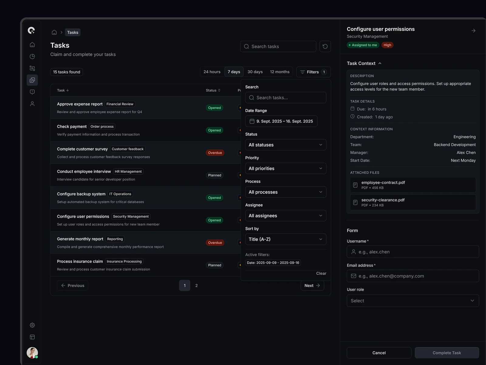
Task: Click the refresh tasks icon button
Action: click(x=325, y=47)
